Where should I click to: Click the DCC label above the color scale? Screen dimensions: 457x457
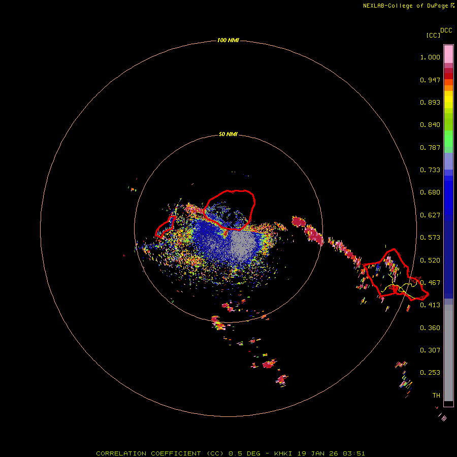coord(446,30)
